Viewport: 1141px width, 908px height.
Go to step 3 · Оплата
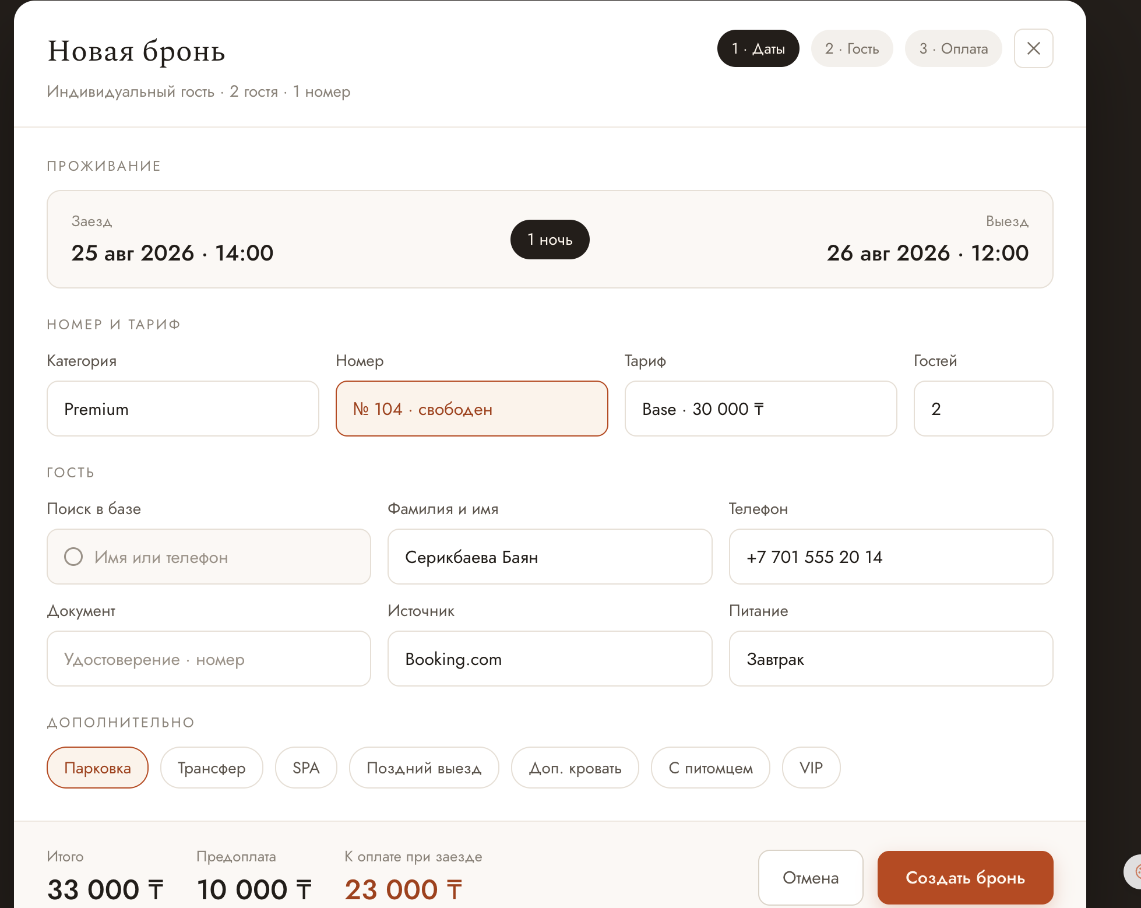click(953, 48)
